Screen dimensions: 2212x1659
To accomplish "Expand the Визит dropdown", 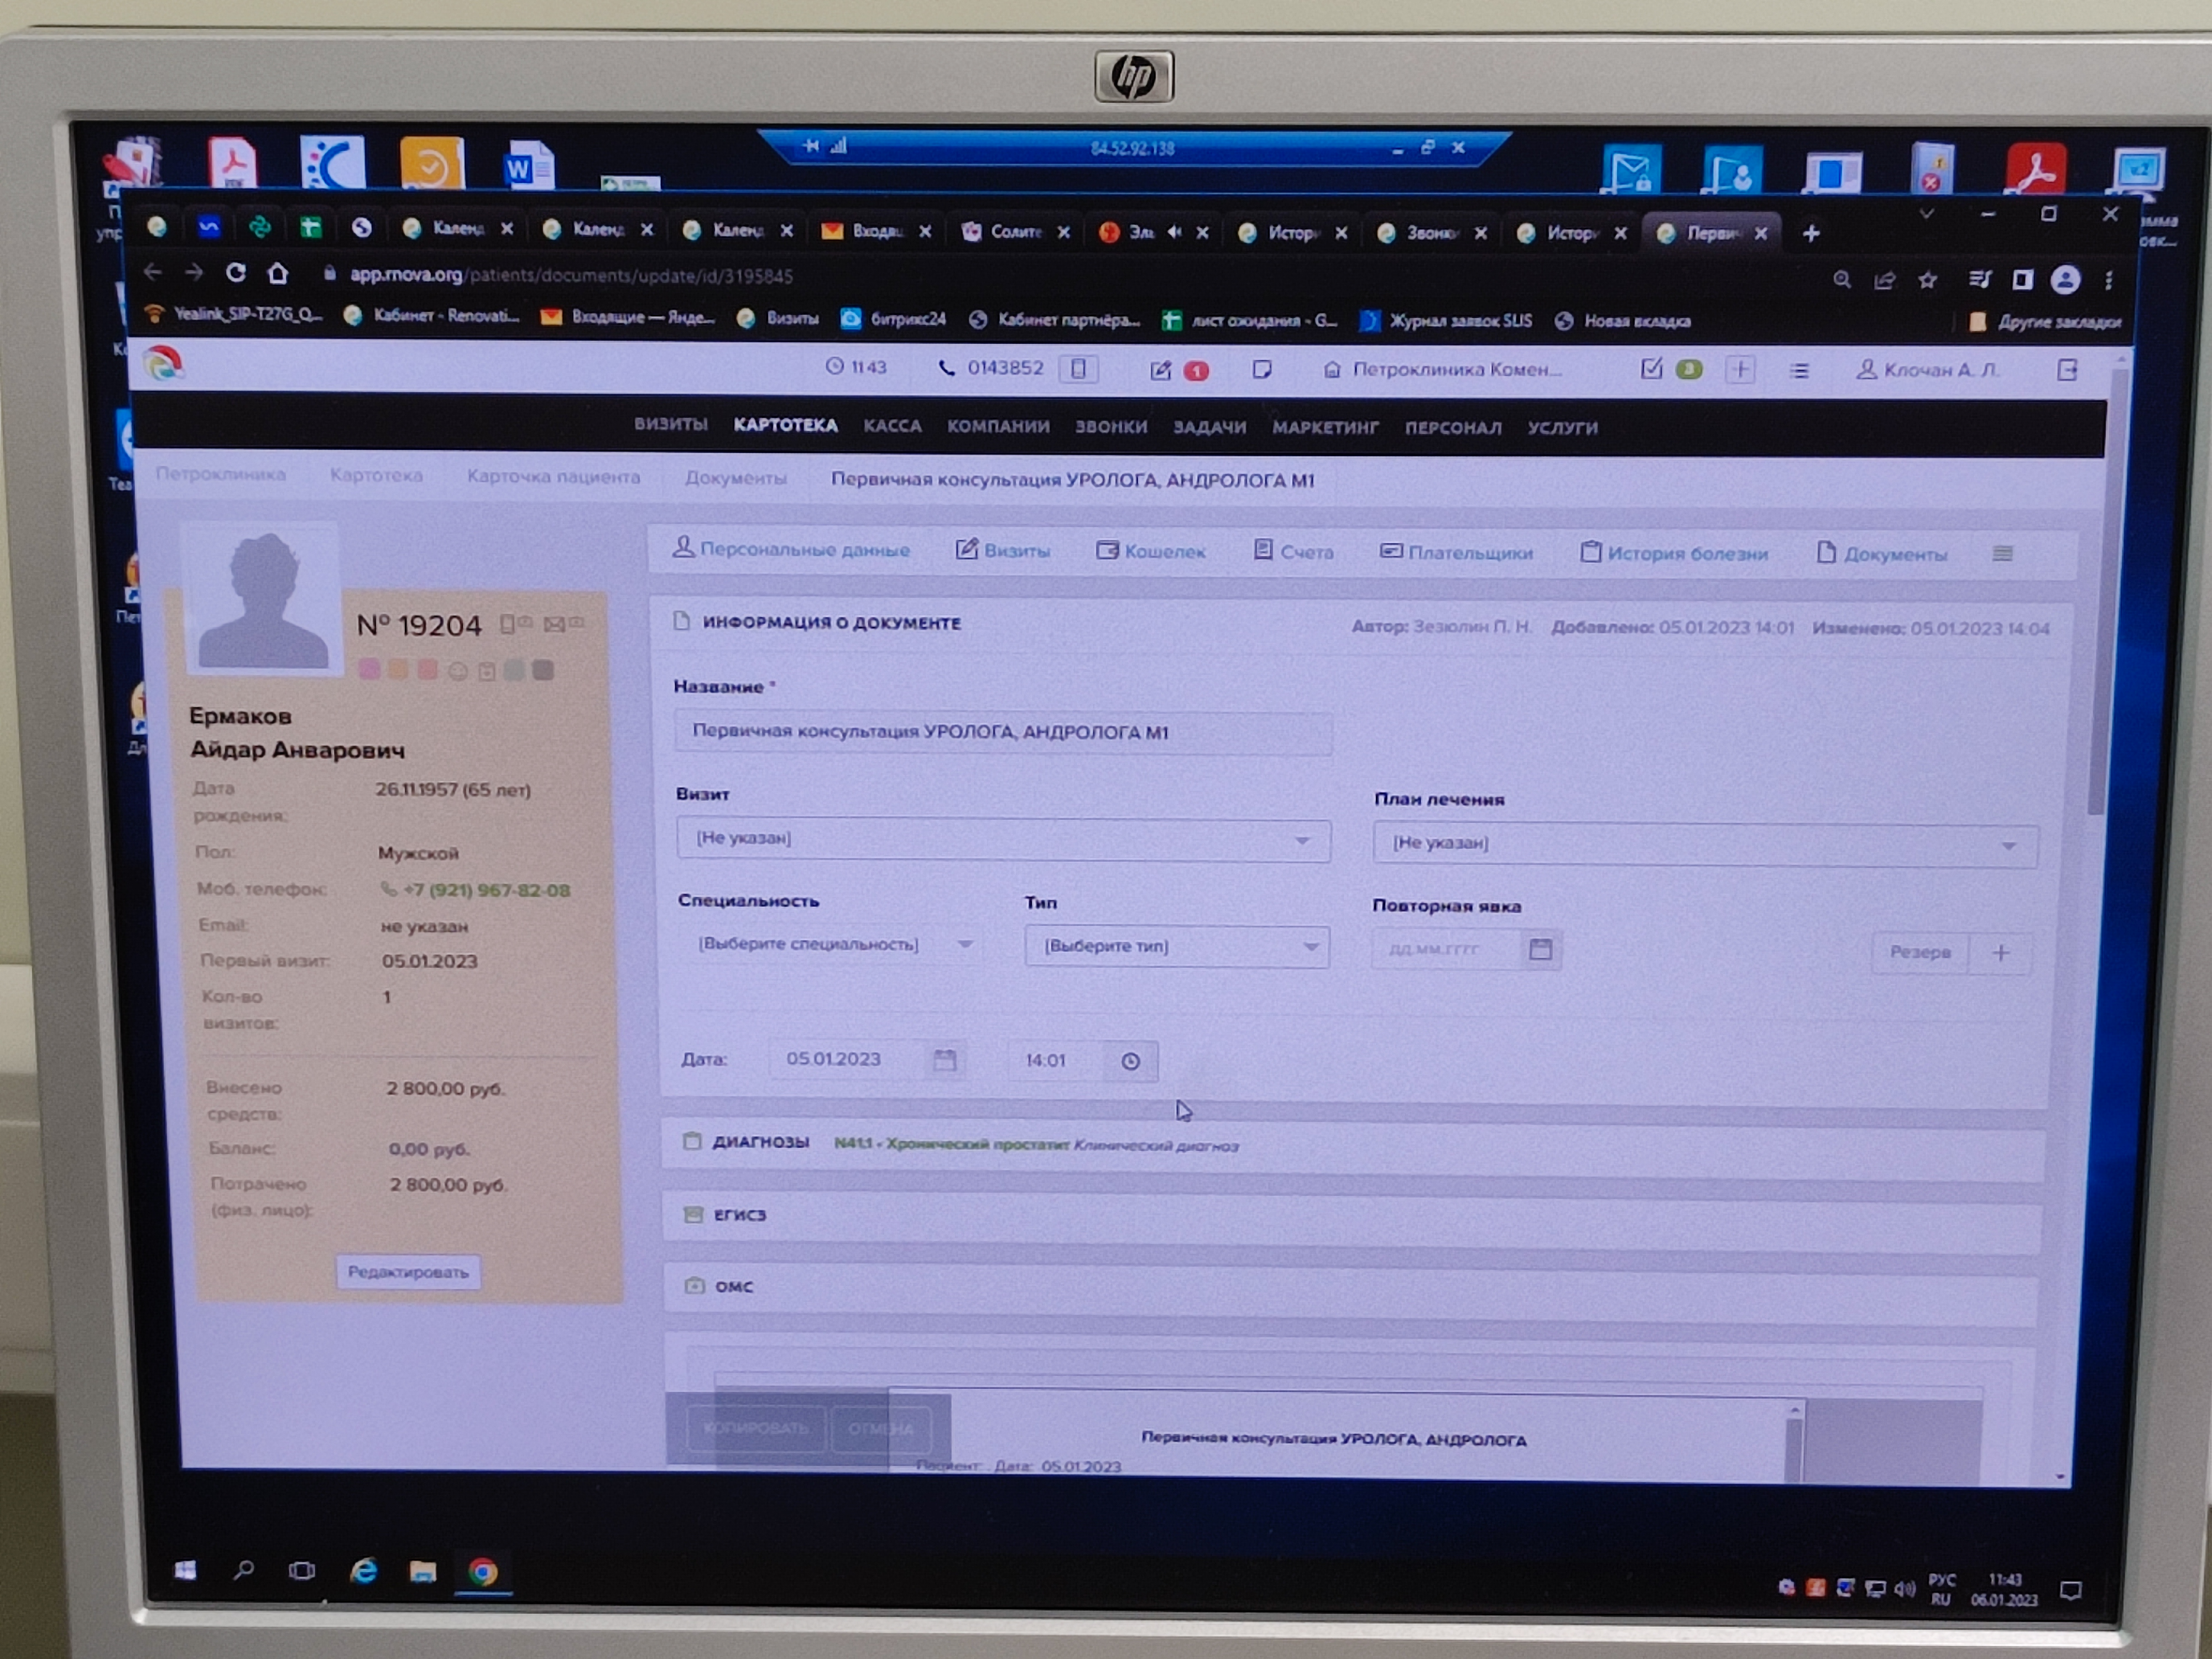I will (1003, 839).
